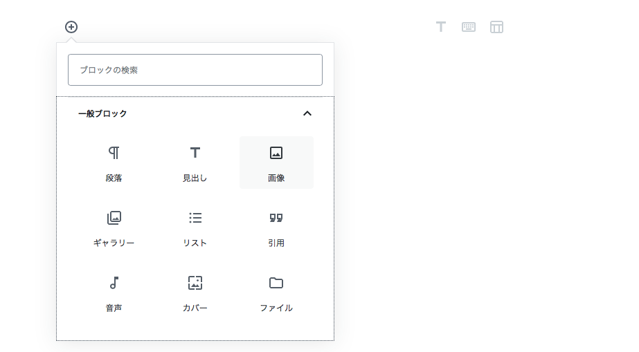639x352 pixels.
Task: Pick the gallery block's stacked images icon
Action: click(114, 218)
